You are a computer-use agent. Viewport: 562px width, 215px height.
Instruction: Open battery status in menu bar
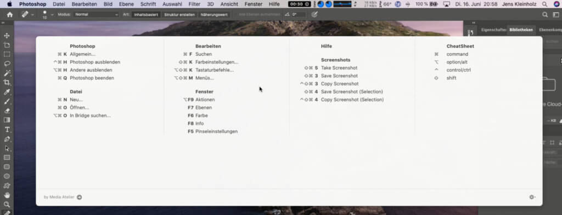click(434, 4)
